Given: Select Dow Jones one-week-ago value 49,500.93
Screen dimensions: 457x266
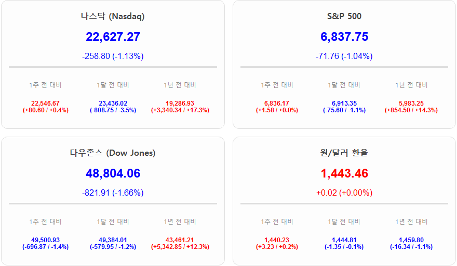Looking at the screenshot, I should [46, 240].
